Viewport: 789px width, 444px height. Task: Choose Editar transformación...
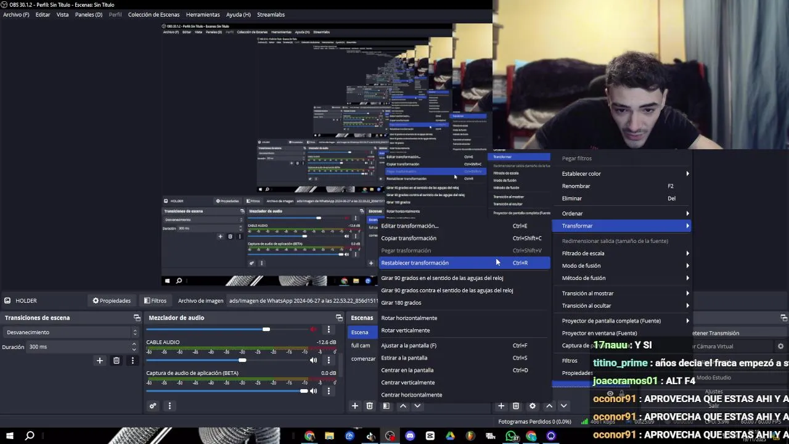pos(464,226)
